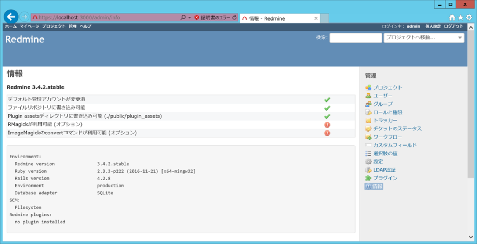Open the browser home page icon
477x244 pixels.
pos(452,18)
